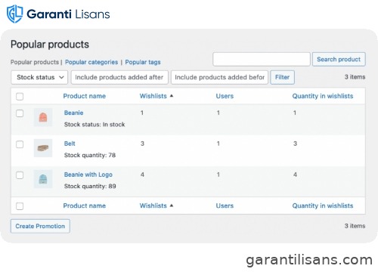Tick the checkbox for Beanie row

20,113
